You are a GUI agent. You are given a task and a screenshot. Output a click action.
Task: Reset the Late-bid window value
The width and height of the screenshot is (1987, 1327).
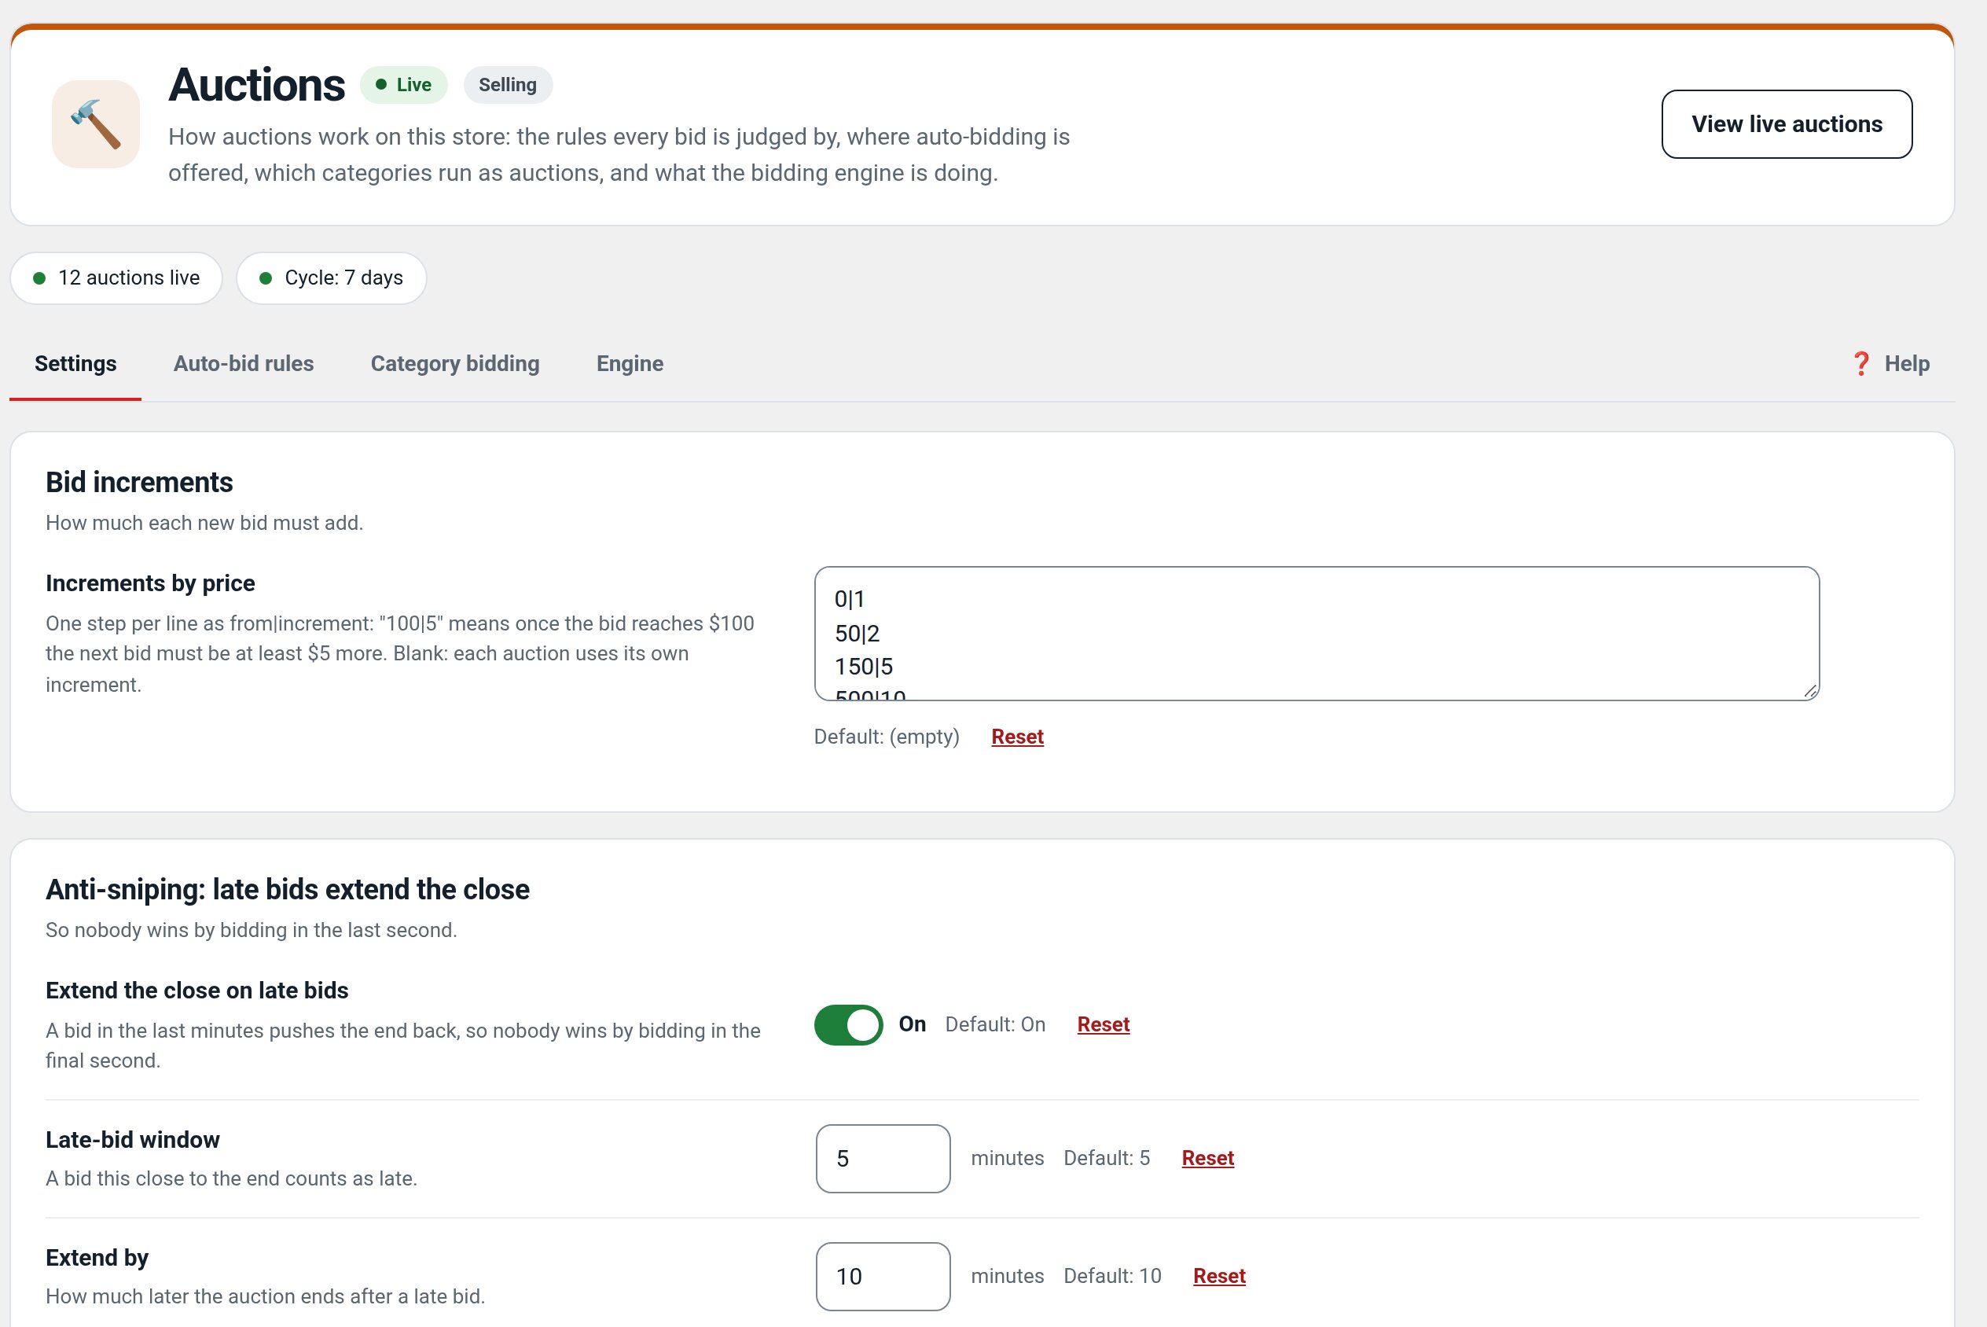coord(1207,1159)
